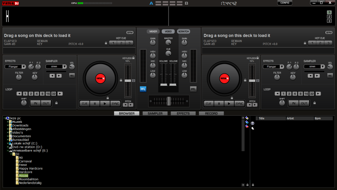This screenshot has width=337, height=190.
Task: Nudge left deck pitch down arrow
Action: [x=125, y=105]
